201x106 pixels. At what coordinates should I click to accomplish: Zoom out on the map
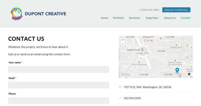point(123,44)
